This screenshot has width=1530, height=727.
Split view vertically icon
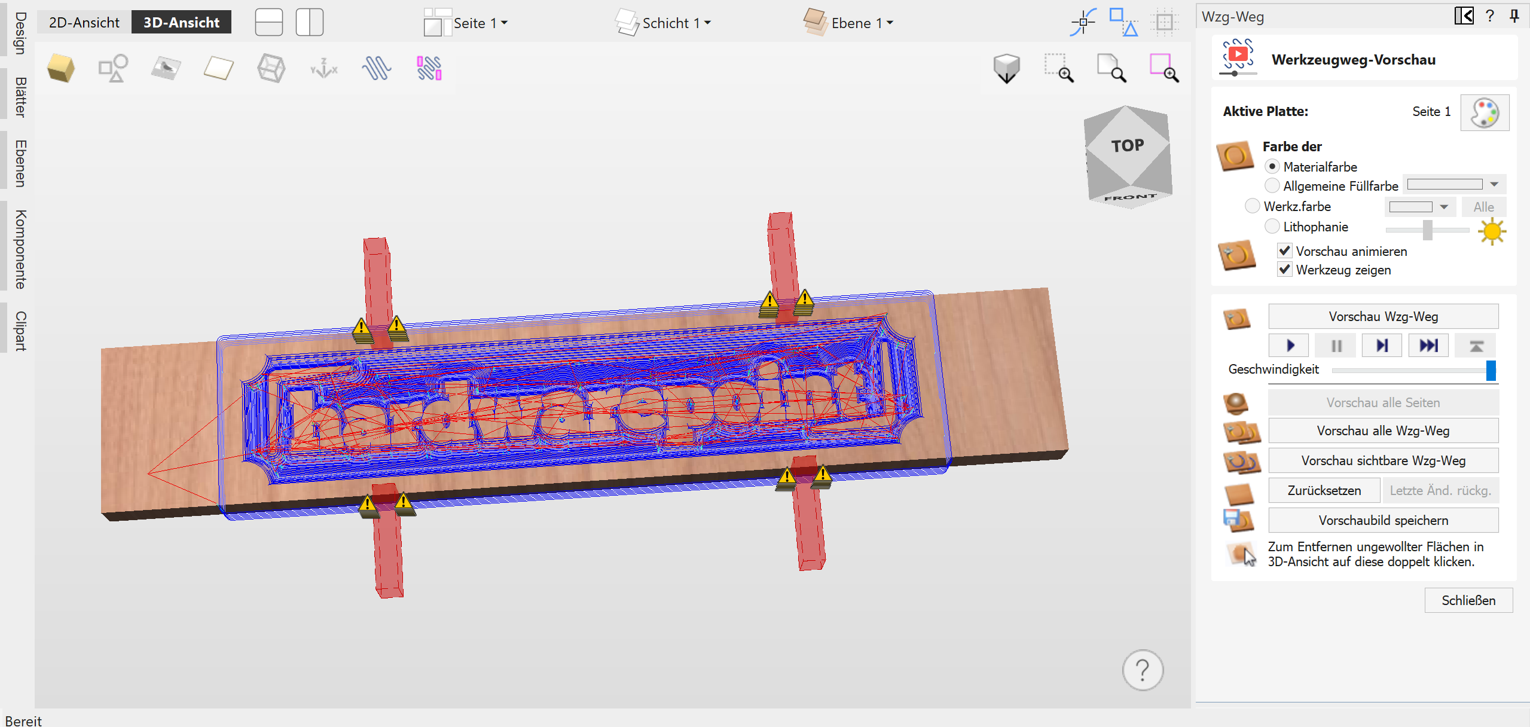[x=310, y=23]
